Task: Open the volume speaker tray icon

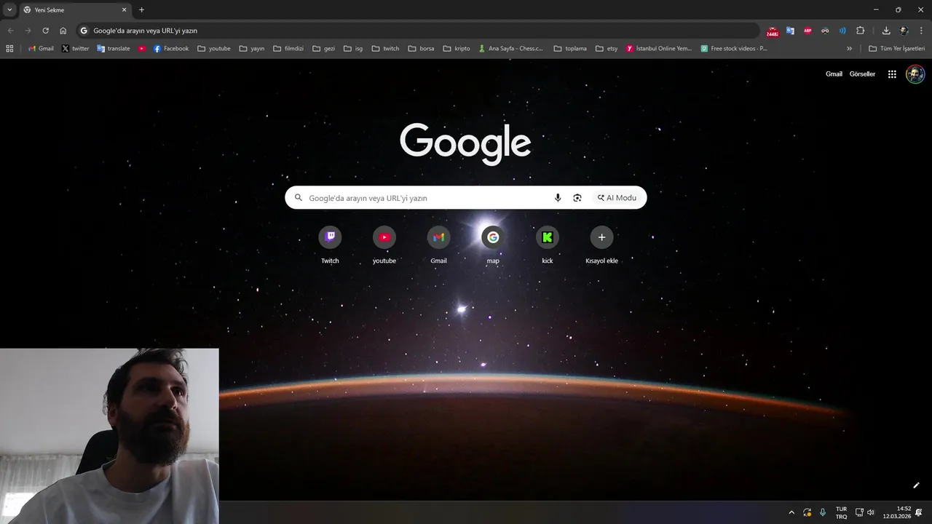Action: (x=871, y=512)
